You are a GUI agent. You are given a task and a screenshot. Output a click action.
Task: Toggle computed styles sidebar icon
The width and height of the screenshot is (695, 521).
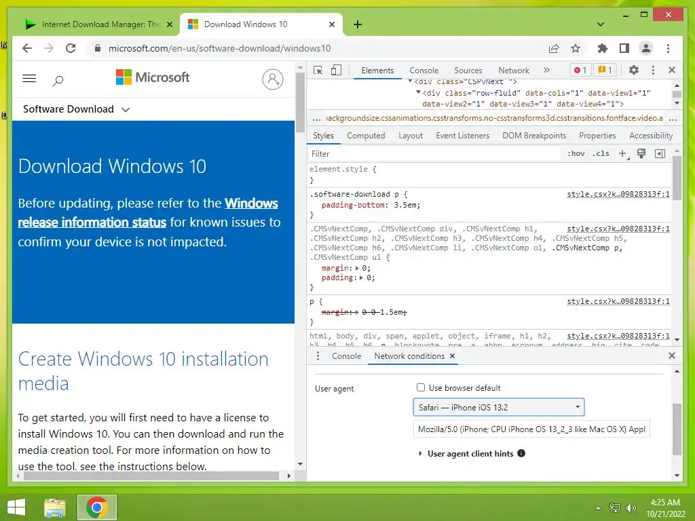660,154
